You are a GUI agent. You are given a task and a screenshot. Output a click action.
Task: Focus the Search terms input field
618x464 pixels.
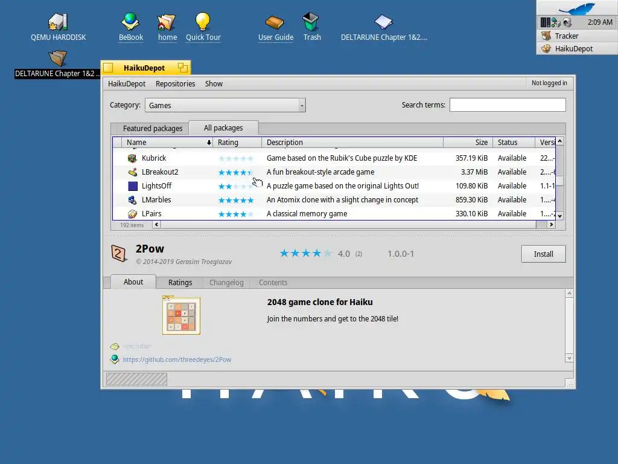pyautogui.click(x=508, y=105)
